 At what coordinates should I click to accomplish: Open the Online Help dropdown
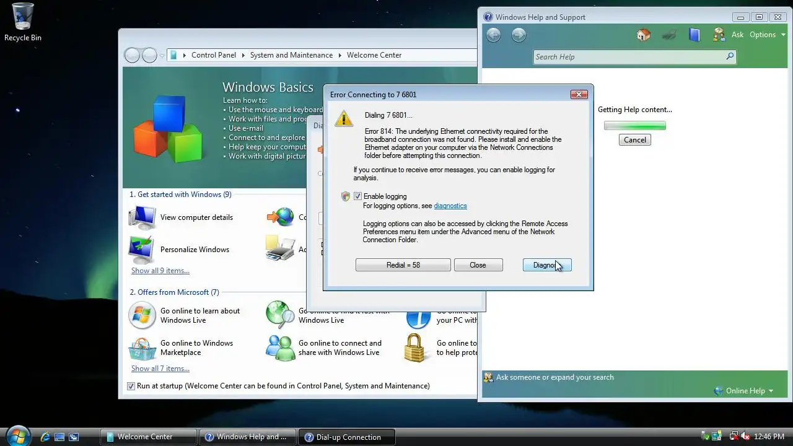point(743,391)
